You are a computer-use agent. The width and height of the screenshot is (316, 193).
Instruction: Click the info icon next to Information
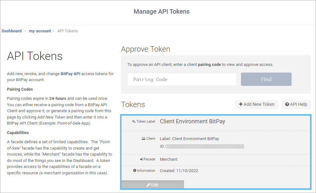pos(135,170)
